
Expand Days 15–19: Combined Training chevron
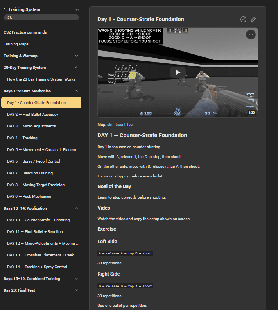pyautogui.click(x=77, y=279)
